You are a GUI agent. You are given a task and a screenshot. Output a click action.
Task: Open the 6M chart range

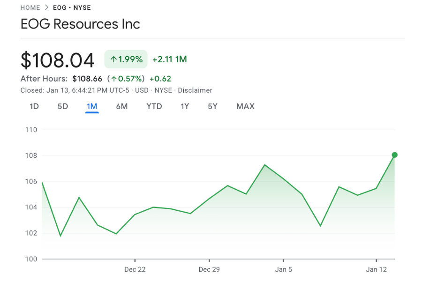122,106
